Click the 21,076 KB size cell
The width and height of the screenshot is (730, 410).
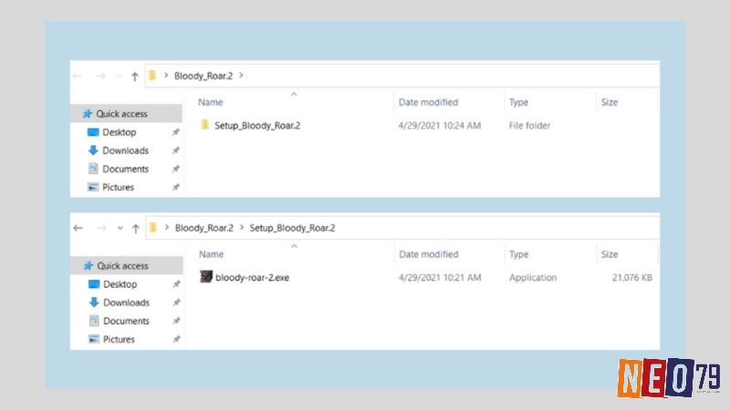point(631,278)
